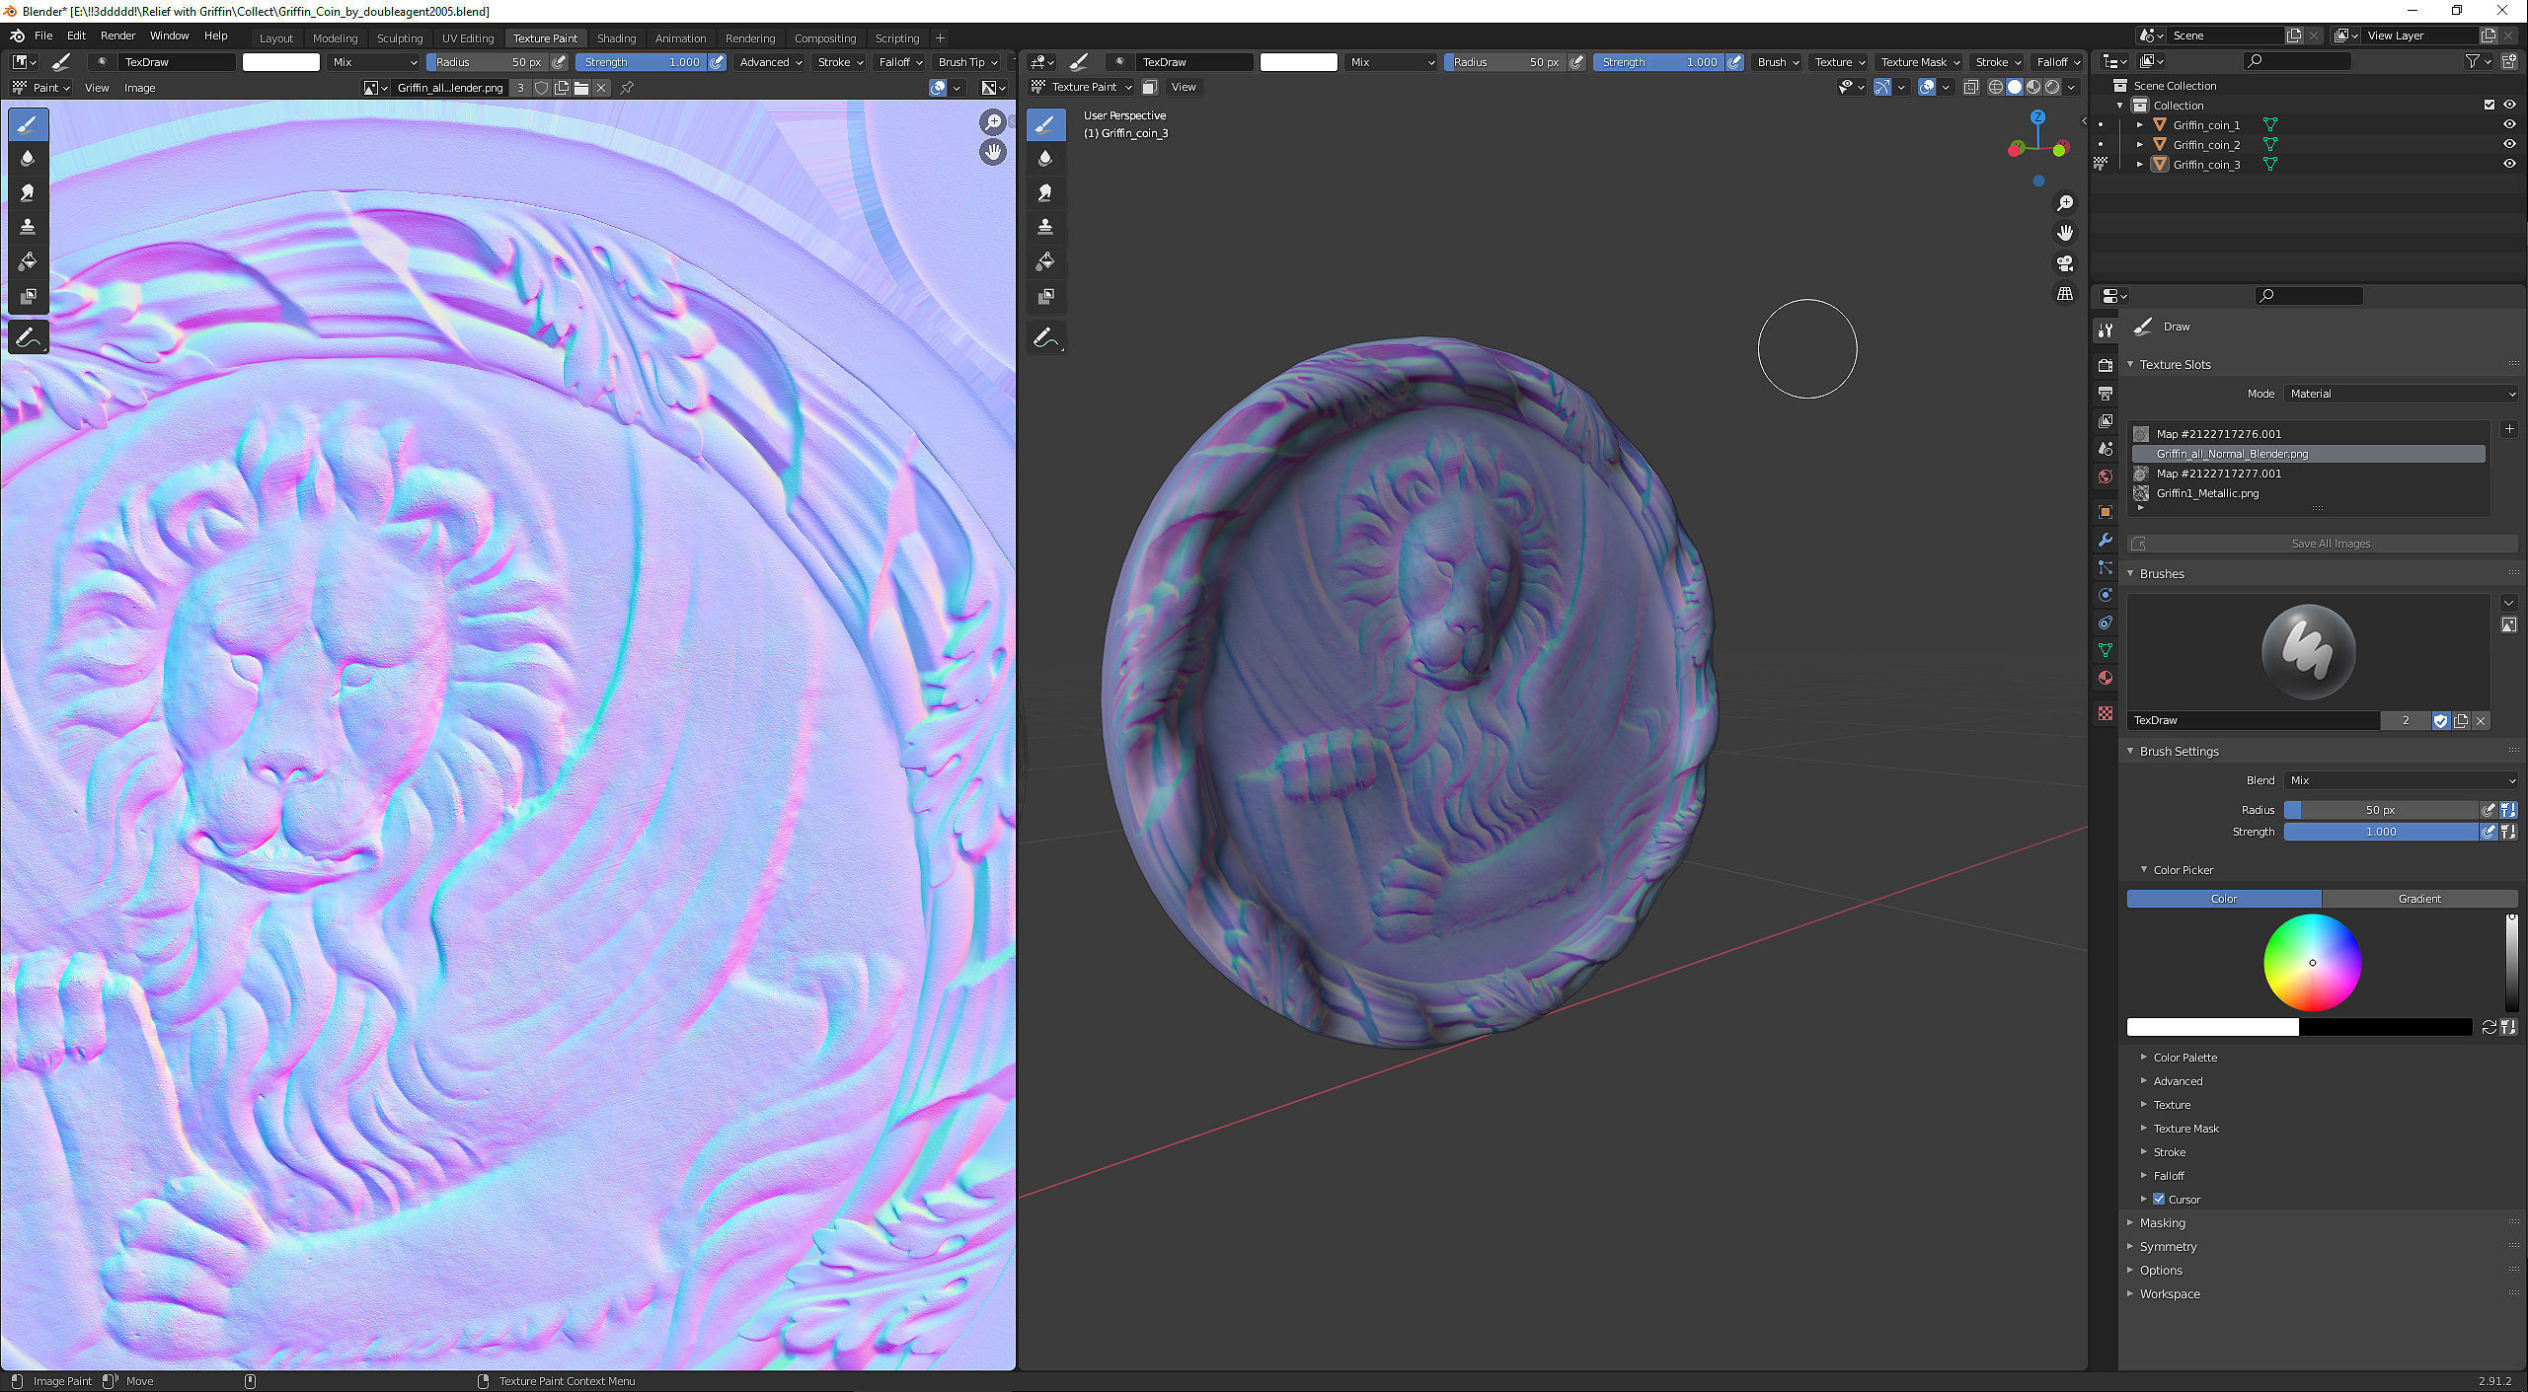Select the Fill bucket tool in image editor

click(x=28, y=261)
